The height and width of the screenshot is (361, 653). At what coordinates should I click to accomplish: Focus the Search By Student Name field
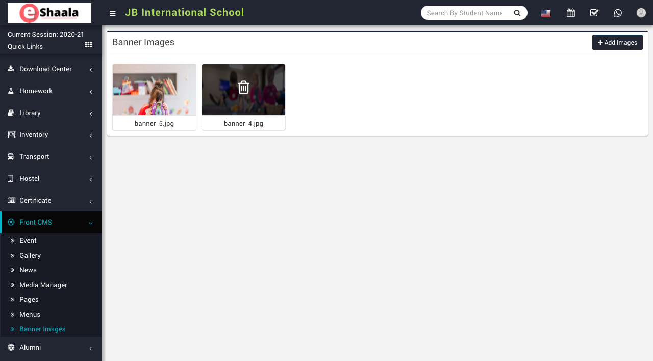[464, 13]
